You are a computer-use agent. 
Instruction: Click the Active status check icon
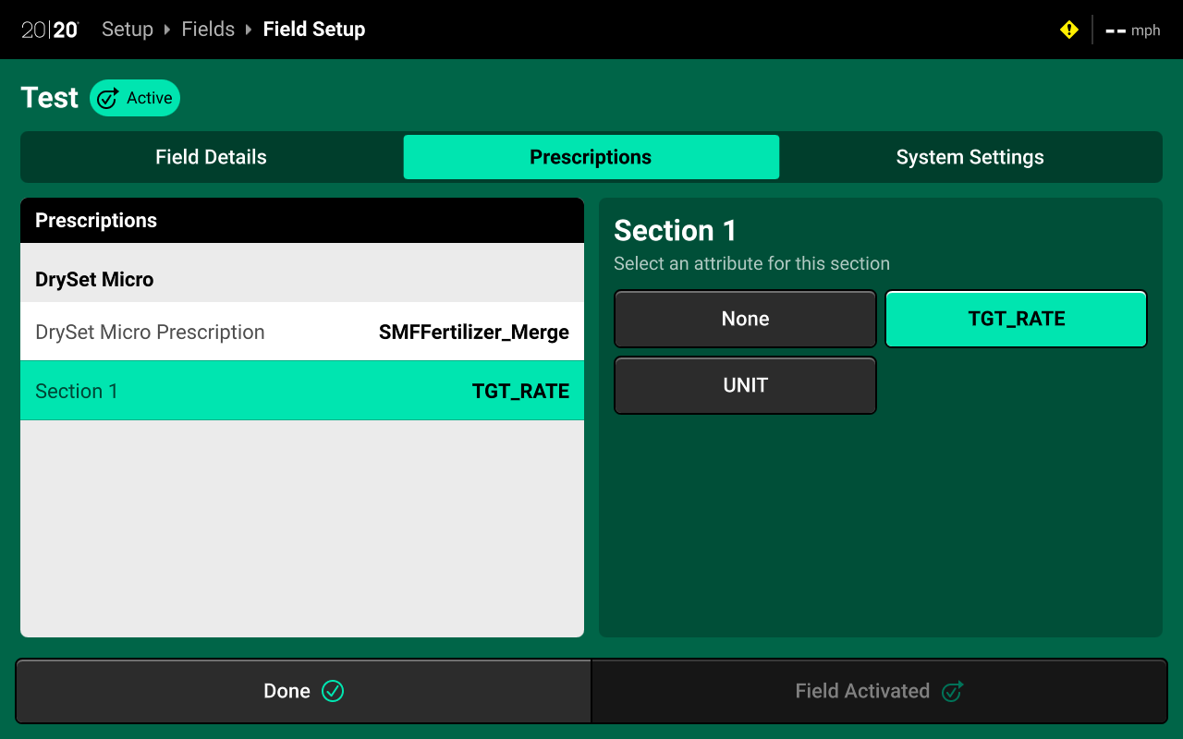(x=108, y=98)
